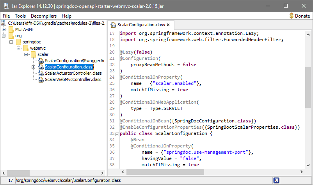Screen dimensions: 313x185
Task: Open the File menu
Action: (x=6, y=16)
